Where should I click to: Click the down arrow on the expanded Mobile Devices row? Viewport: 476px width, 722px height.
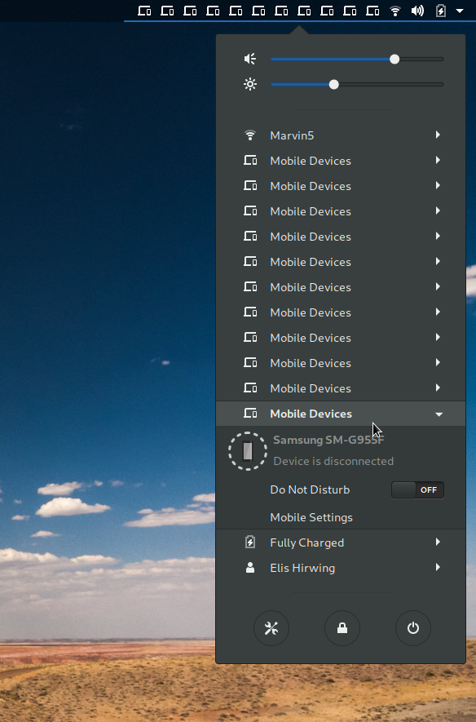[x=439, y=414]
